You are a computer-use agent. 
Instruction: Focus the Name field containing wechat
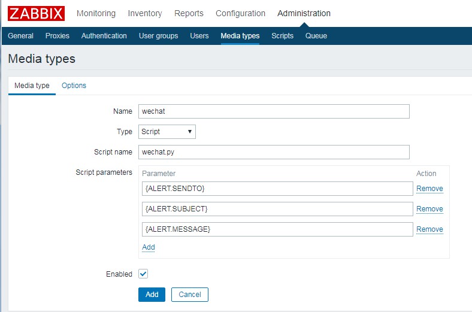click(x=274, y=111)
